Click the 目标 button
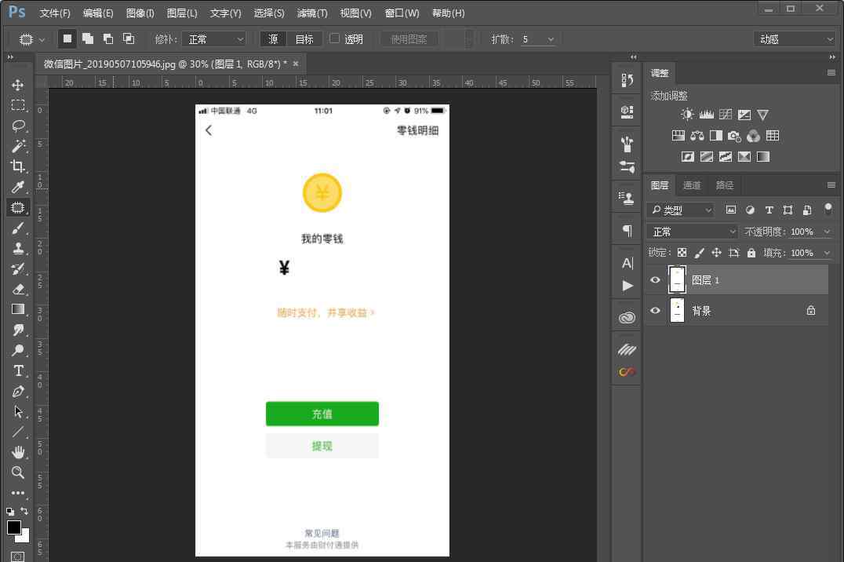844x562 pixels. click(304, 39)
